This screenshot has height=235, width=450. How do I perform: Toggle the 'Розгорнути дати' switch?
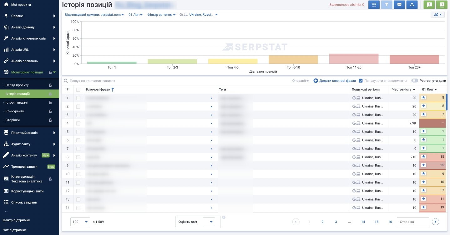(415, 81)
